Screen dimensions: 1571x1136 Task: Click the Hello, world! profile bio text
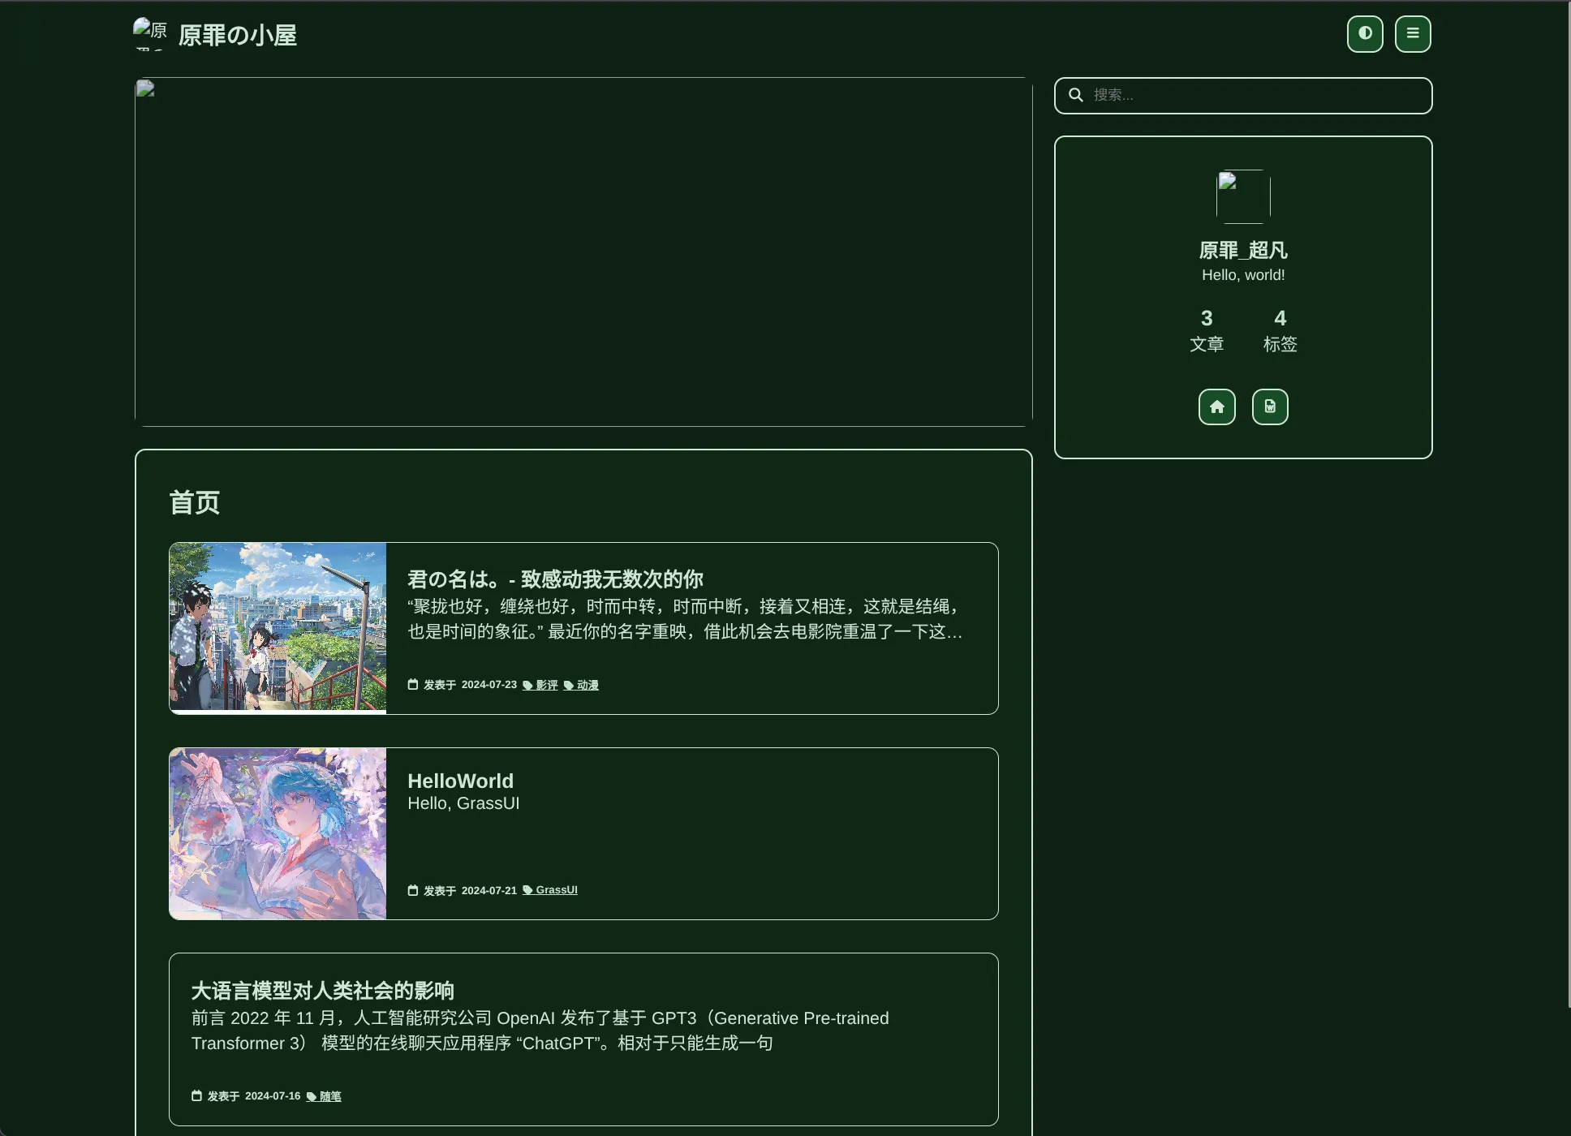(x=1243, y=275)
